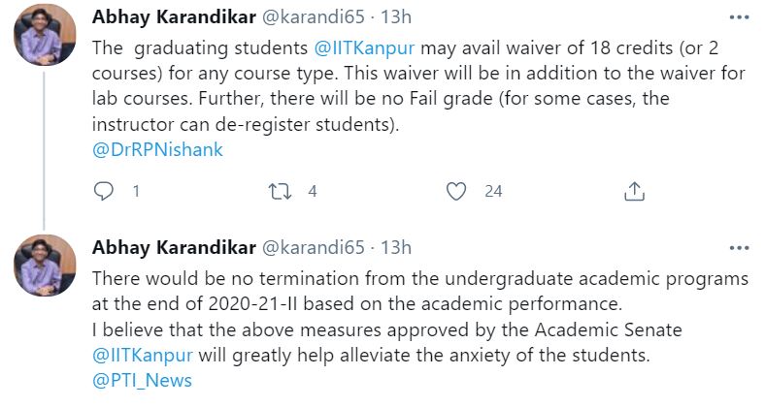Open the @PTI_News mention
Image resolution: width=765 pixels, height=407 pixels.
pyautogui.click(x=142, y=380)
